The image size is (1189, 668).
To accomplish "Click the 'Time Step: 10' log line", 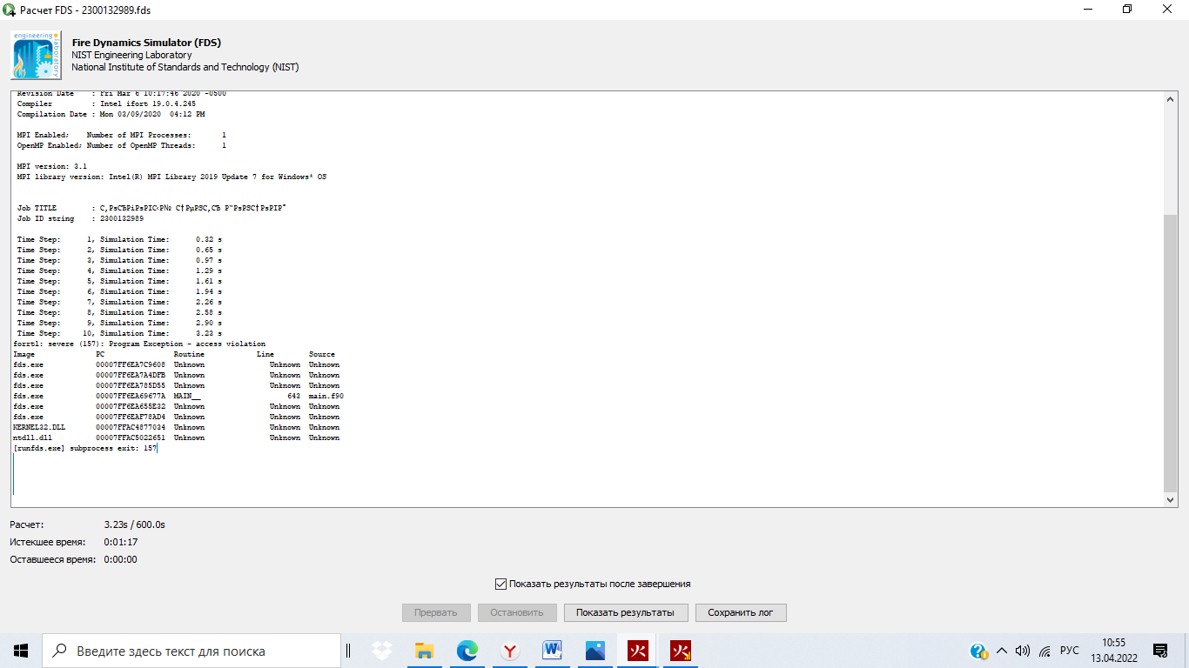I will [120, 333].
